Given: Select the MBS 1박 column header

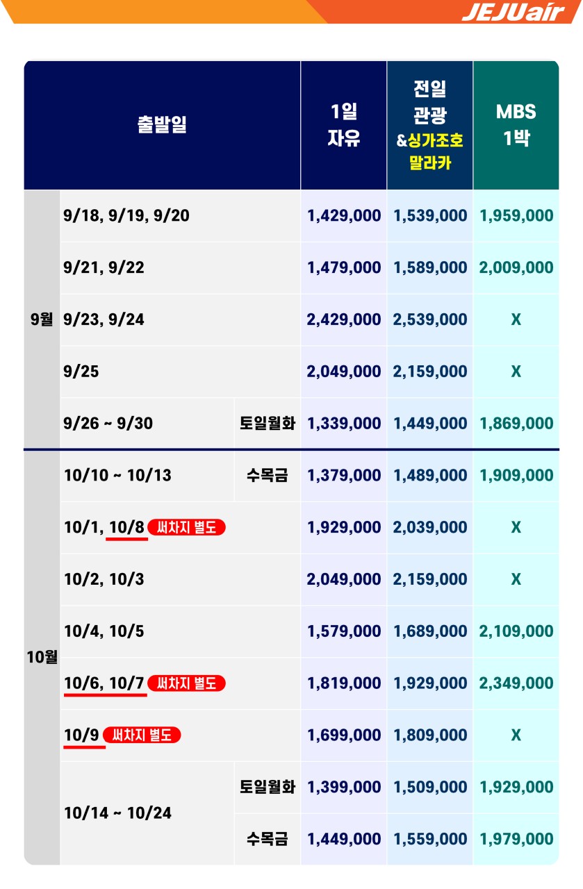Looking at the screenshot, I should (516, 125).
